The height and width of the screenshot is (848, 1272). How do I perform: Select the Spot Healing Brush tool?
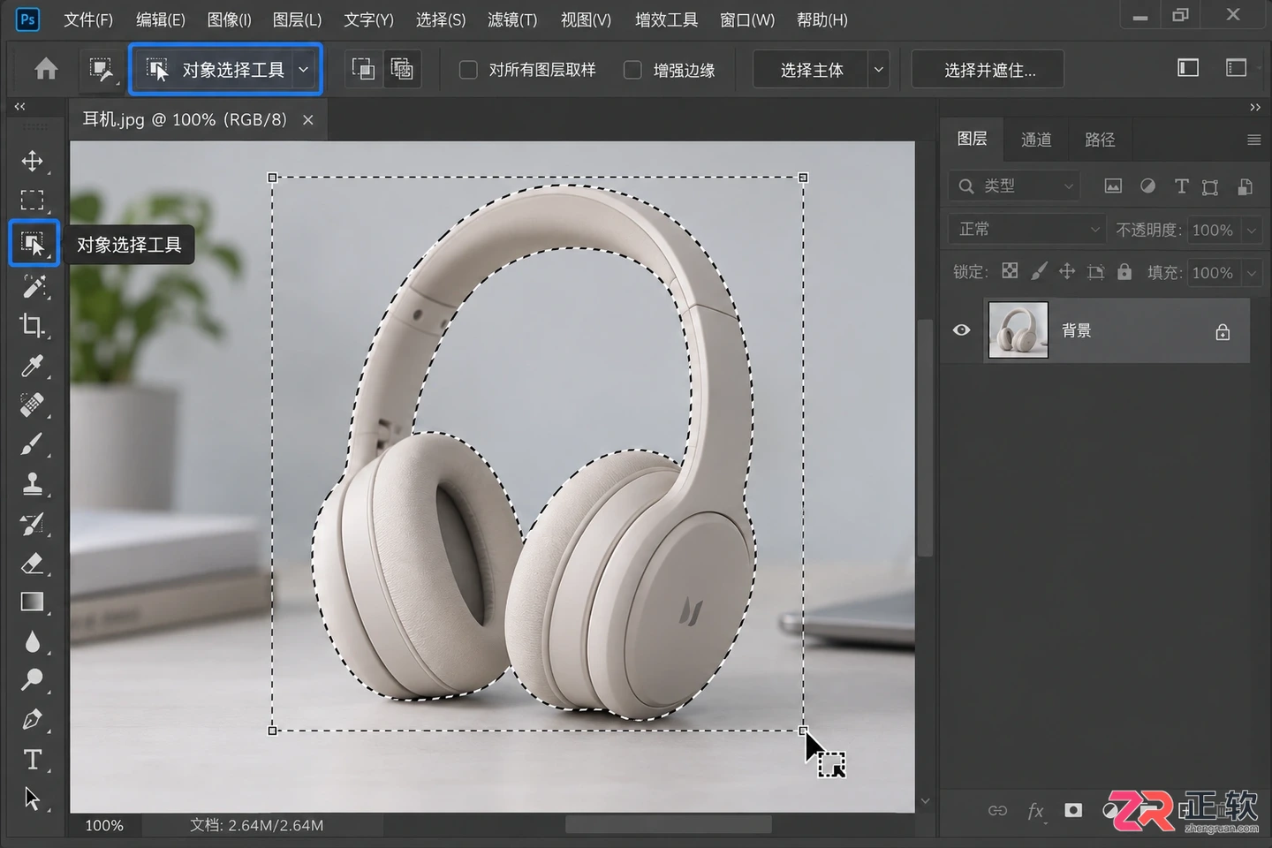(x=33, y=405)
